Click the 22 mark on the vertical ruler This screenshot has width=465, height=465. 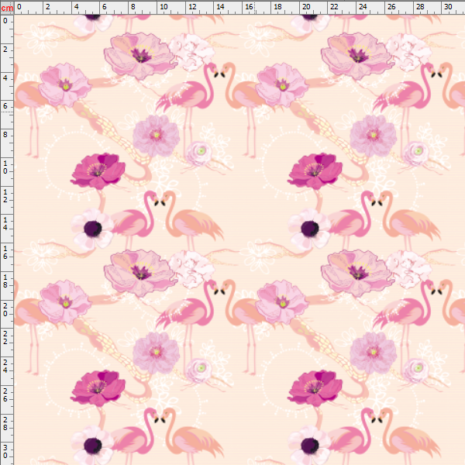point(5,338)
